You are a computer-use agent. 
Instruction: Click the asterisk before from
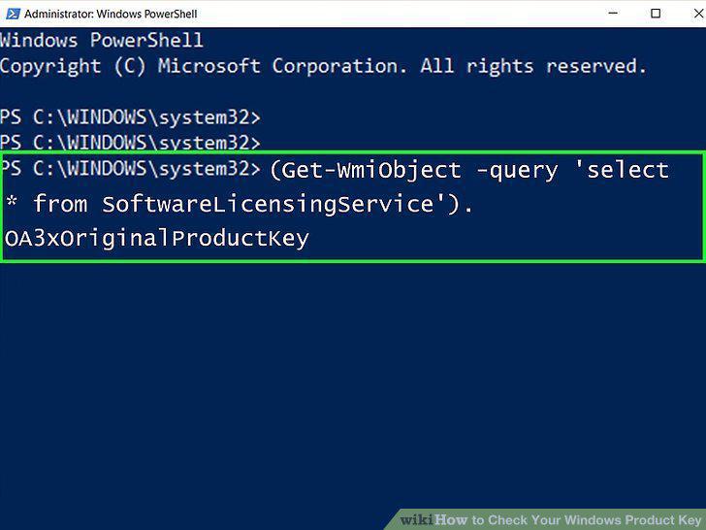(12, 201)
